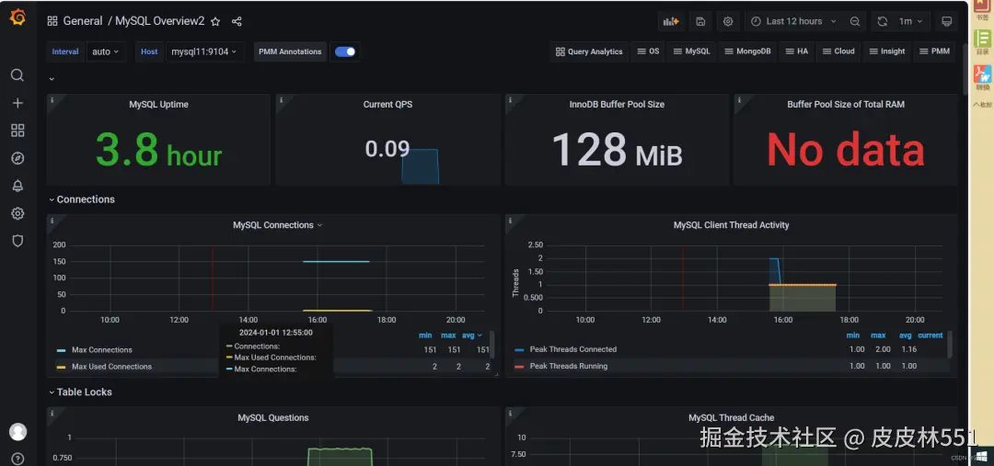
Task: Open the Configuration gear in sidebar
Action: [17, 213]
